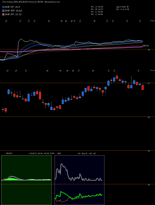The height and width of the screenshot is (205, 155).
Task: Click the last red candlestick on the right
Action: [143, 88]
